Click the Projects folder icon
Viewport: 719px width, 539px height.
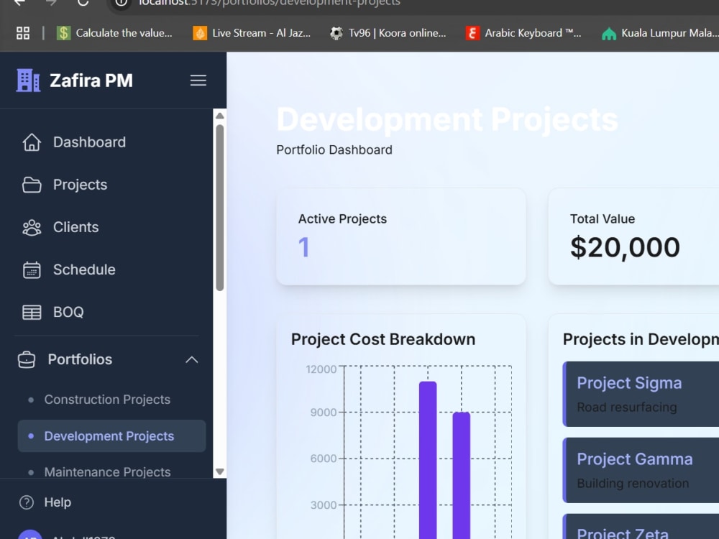(x=32, y=185)
